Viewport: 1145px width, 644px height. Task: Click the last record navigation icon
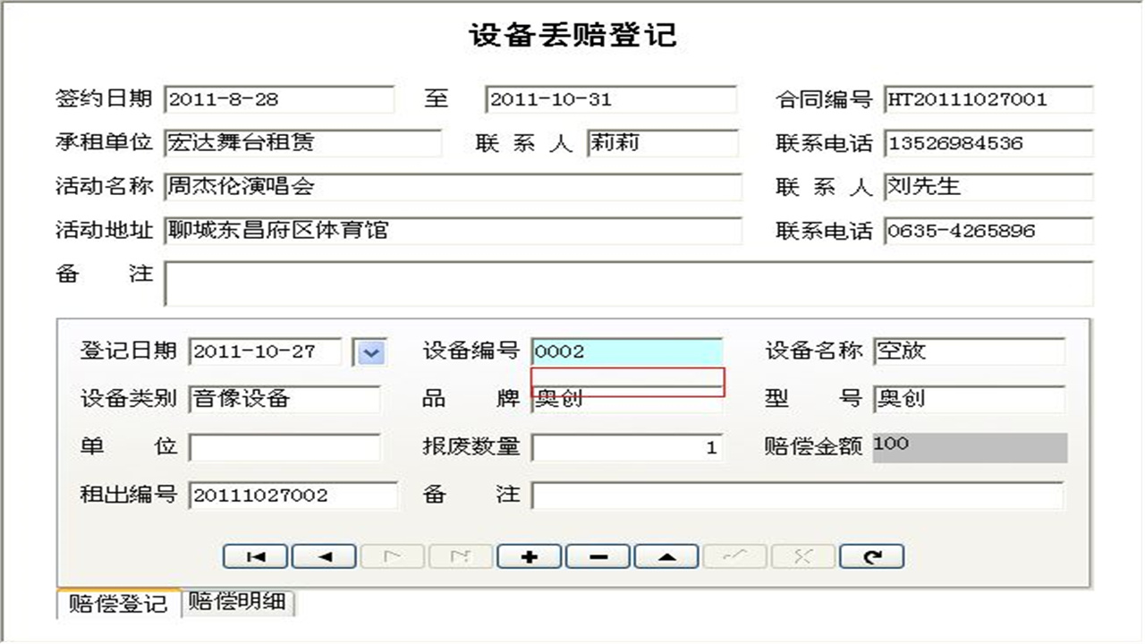click(461, 555)
